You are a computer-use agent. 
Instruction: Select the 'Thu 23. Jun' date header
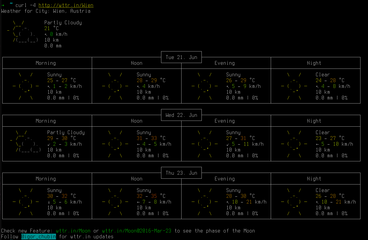182,173
